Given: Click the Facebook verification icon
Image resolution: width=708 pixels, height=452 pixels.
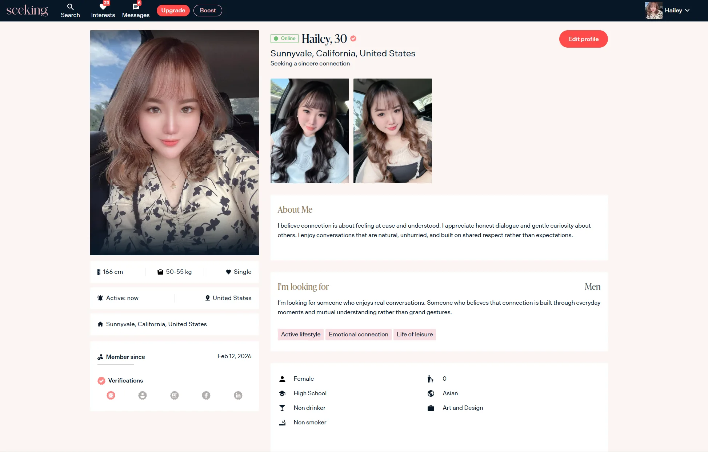Looking at the screenshot, I should 206,395.
